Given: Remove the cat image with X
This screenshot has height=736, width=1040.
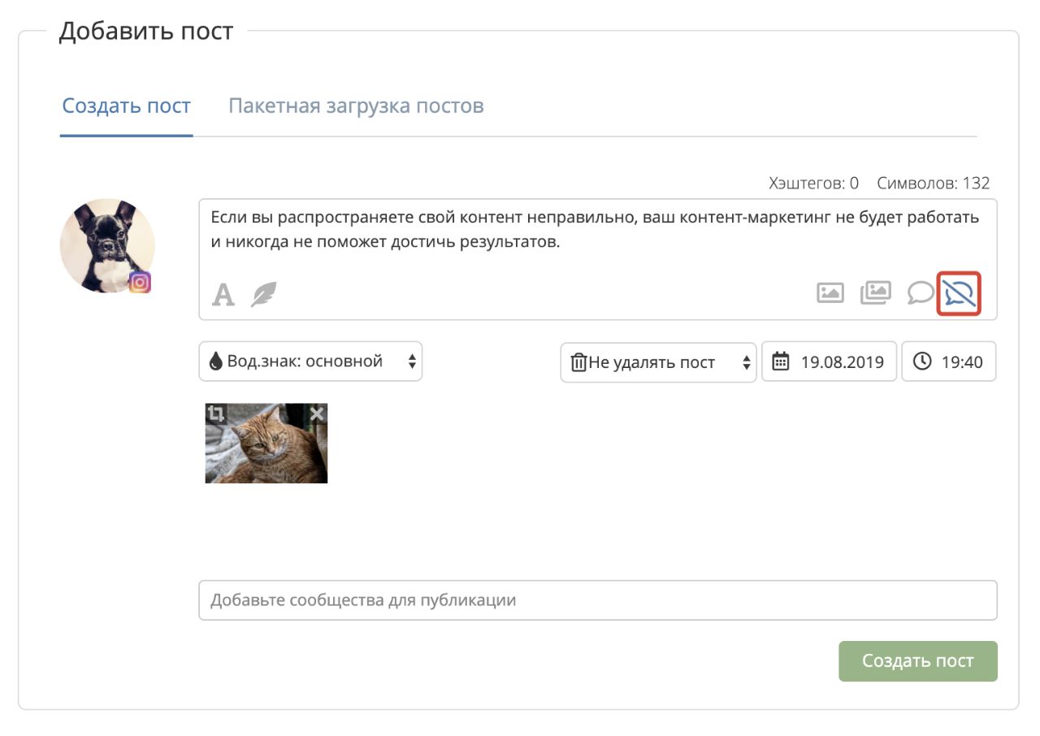Looking at the screenshot, I should coord(317,413).
